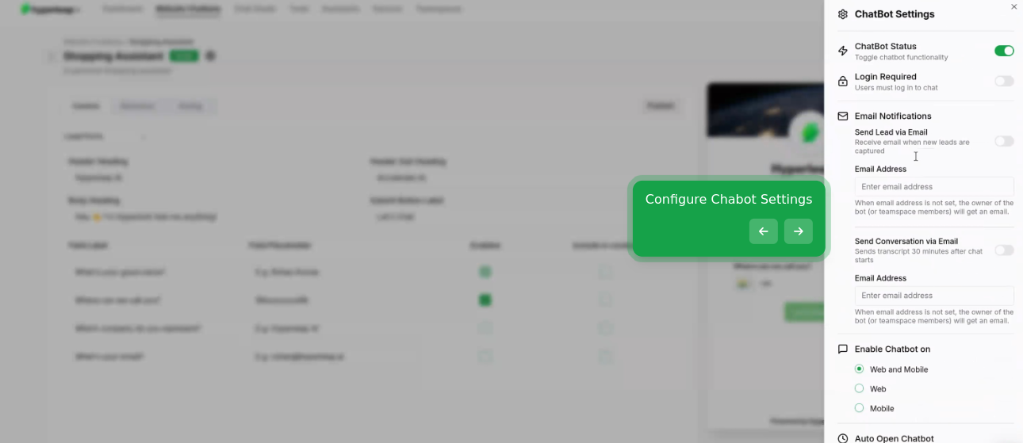
Task: Click the chat bubble icon beside Enable Chatbot on
Action: click(x=843, y=349)
